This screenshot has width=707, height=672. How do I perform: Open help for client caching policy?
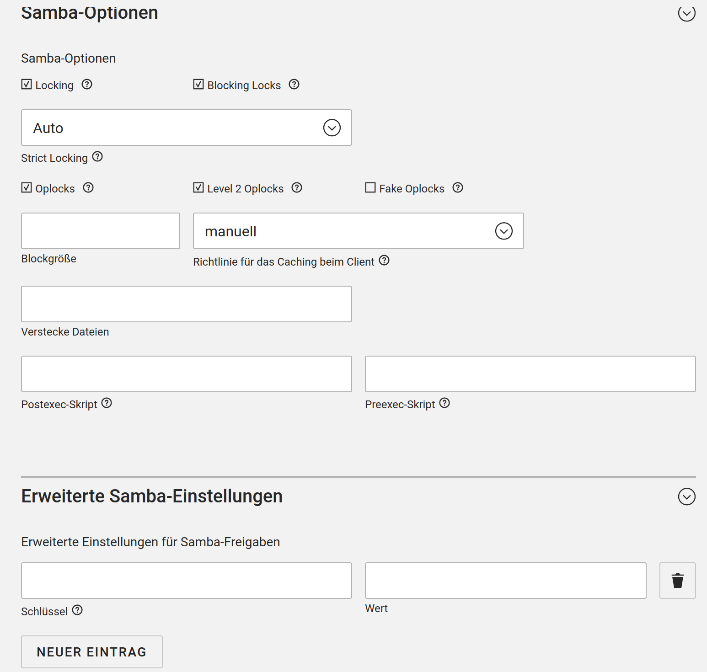click(384, 260)
